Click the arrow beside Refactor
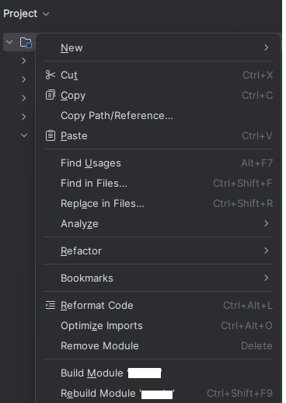Viewport: 286px width, 403px height. [266, 251]
